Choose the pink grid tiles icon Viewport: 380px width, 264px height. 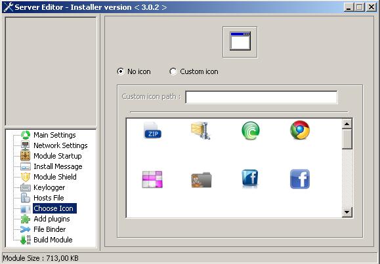(x=152, y=179)
